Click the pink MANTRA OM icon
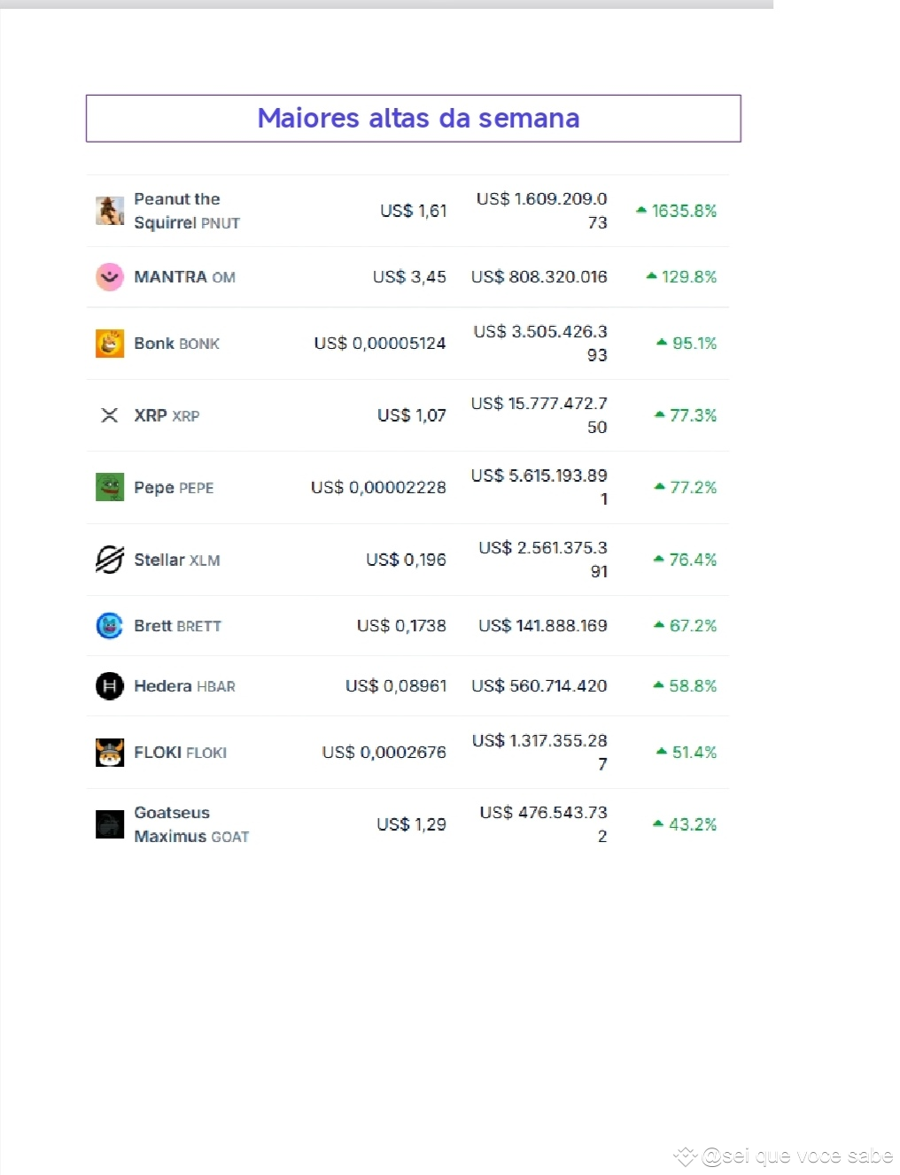The height and width of the screenshot is (1175, 900). point(110,277)
